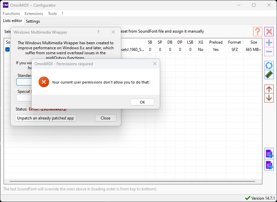This screenshot has height=202, width=277.
Task: Open help using the red question mark icon
Action: [257, 32]
